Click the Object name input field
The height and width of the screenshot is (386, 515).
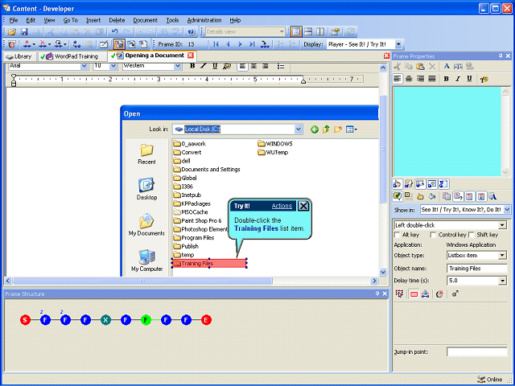[477, 269]
